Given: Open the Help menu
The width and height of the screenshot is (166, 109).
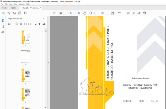Looking at the screenshot, I should [x=28, y=4].
